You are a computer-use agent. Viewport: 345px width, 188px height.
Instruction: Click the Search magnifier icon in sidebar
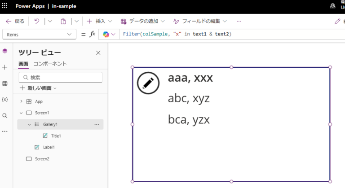[5, 115]
